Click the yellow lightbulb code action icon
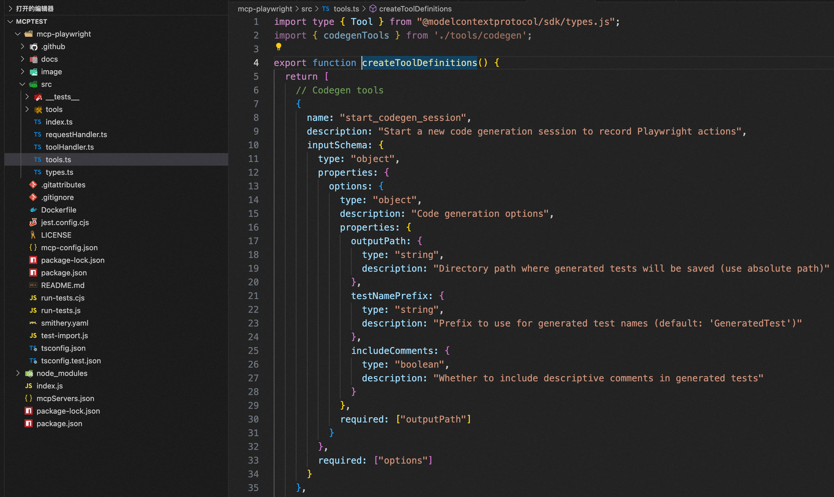 pyautogui.click(x=278, y=47)
